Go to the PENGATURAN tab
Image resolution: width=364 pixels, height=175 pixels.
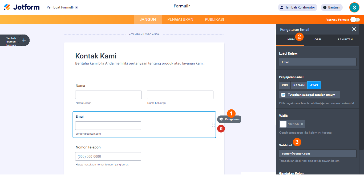pyautogui.click(x=180, y=19)
